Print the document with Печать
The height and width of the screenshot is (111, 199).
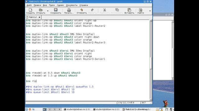(69, 11)
